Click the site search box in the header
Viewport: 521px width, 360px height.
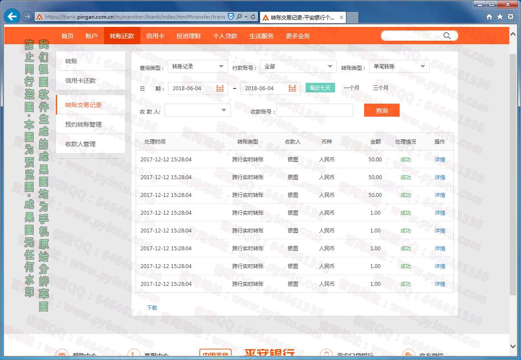coord(419,36)
